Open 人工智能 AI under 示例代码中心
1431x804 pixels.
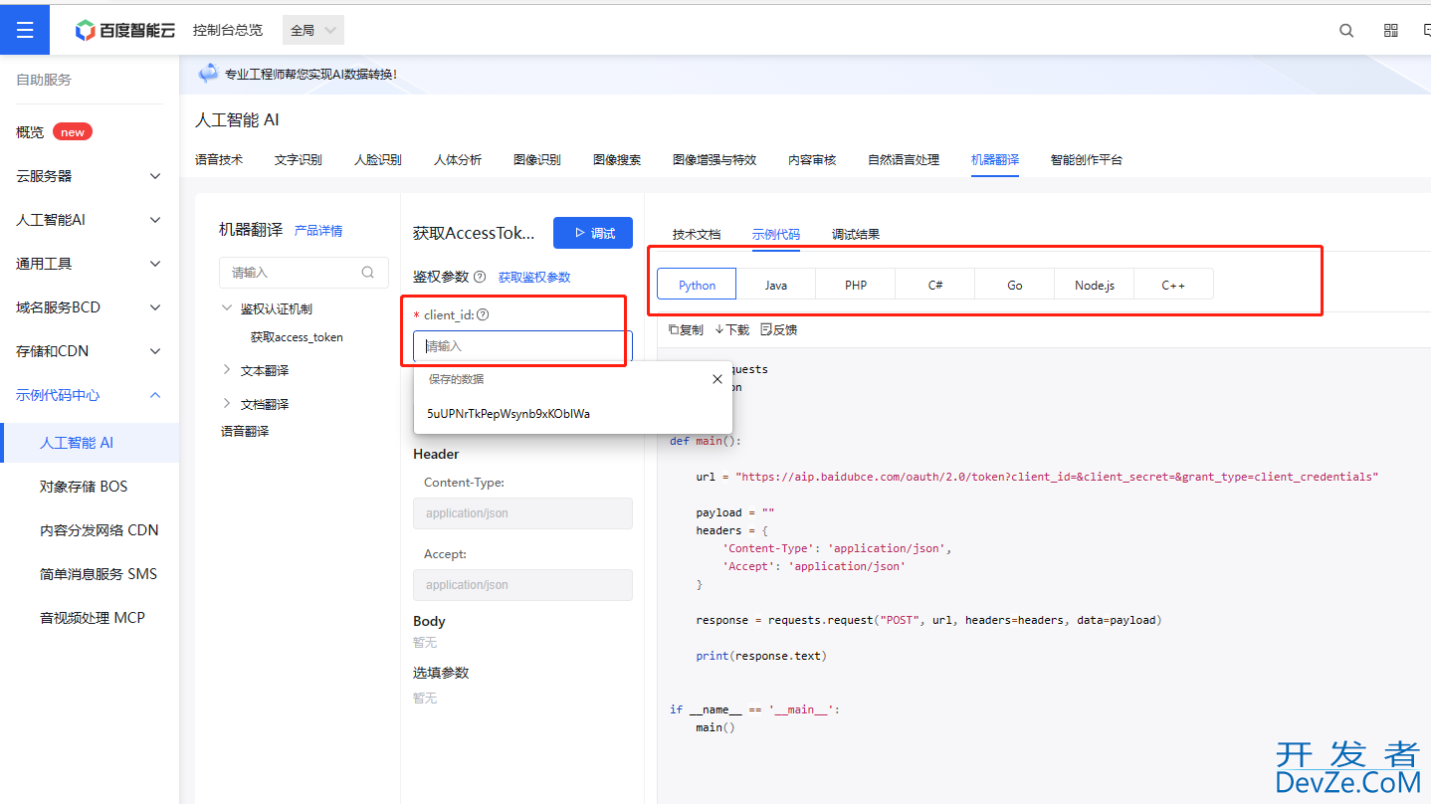point(77,443)
